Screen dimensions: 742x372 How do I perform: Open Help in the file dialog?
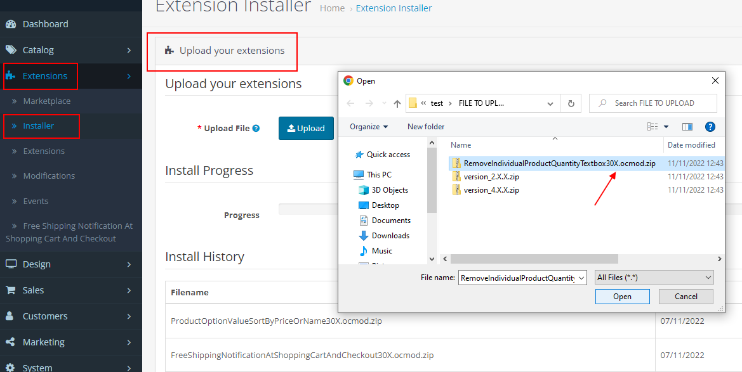[x=710, y=126]
